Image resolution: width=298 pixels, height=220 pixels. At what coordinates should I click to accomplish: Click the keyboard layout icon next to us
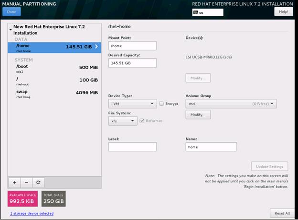coord(196,12)
